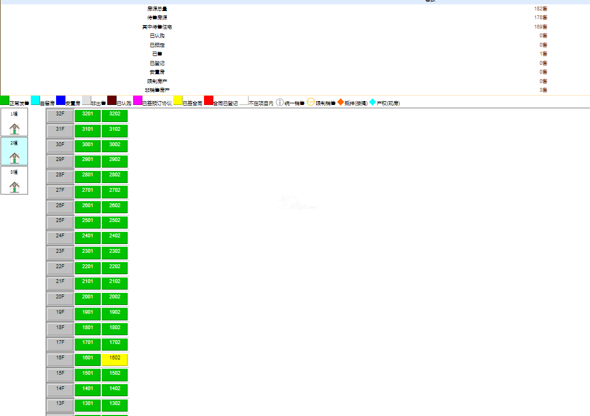Click the 178套 value
The width and height of the screenshot is (590, 416).
(x=541, y=18)
